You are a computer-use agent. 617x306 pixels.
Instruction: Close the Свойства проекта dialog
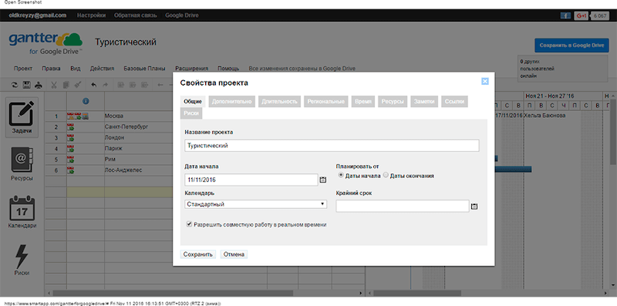pos(485,82)
